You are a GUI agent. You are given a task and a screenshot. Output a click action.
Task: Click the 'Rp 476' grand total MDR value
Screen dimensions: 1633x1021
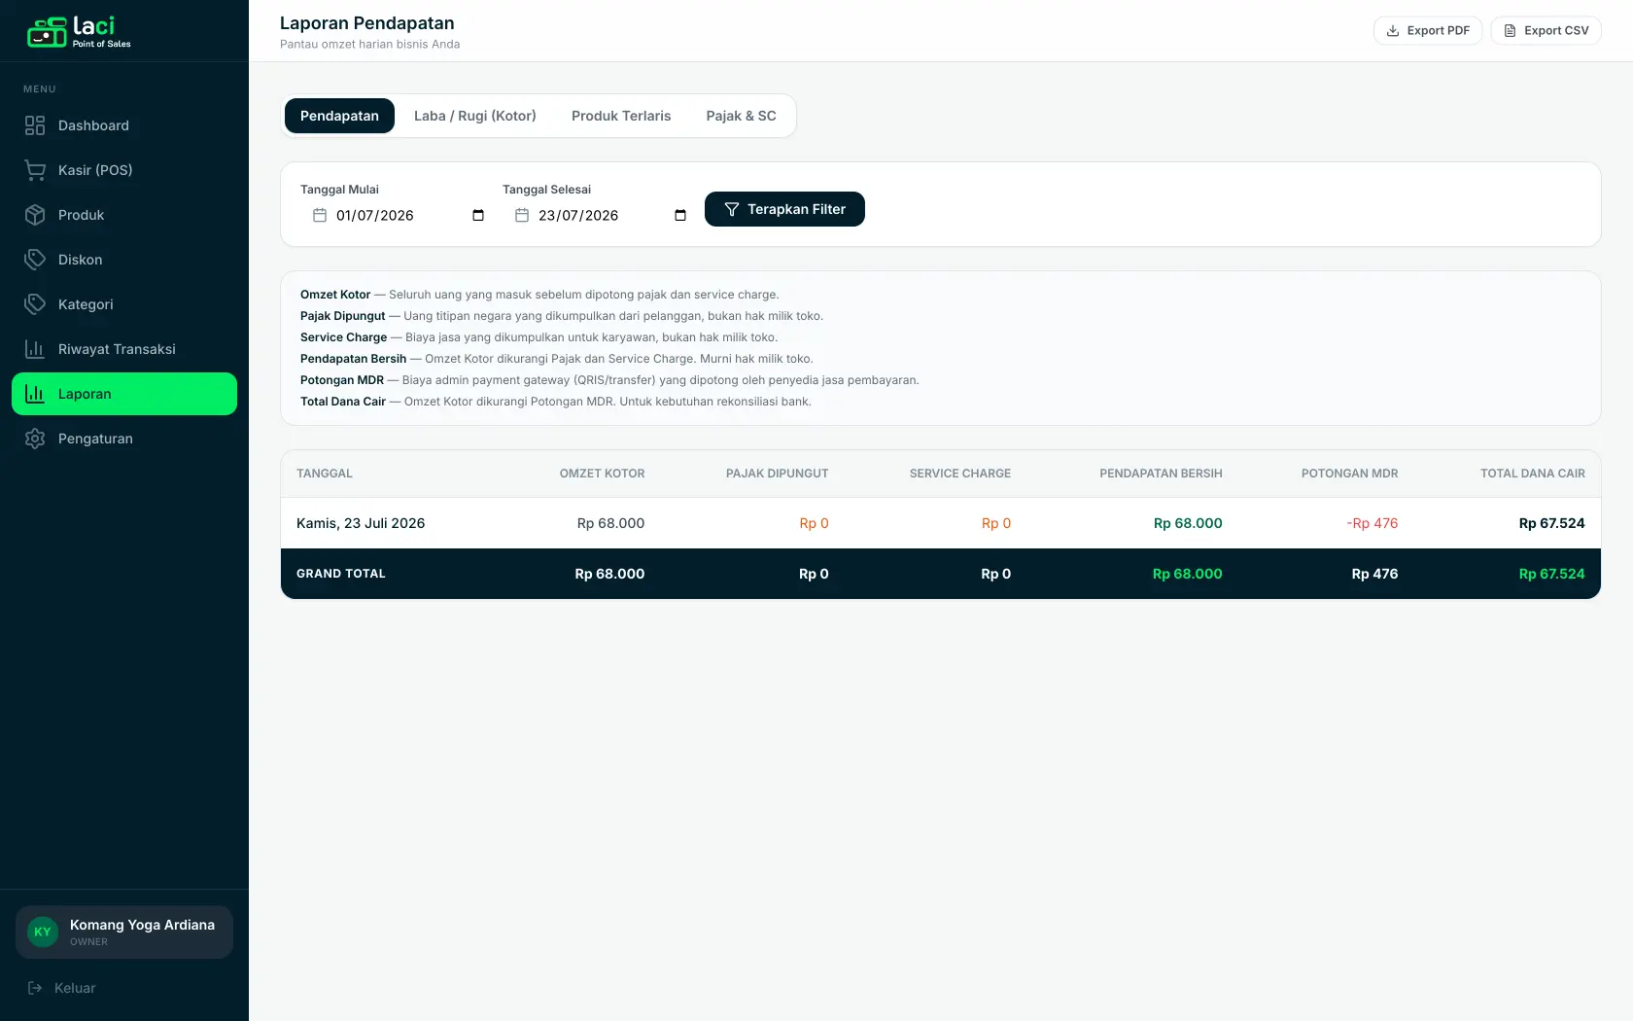[x=1374, y=574]
